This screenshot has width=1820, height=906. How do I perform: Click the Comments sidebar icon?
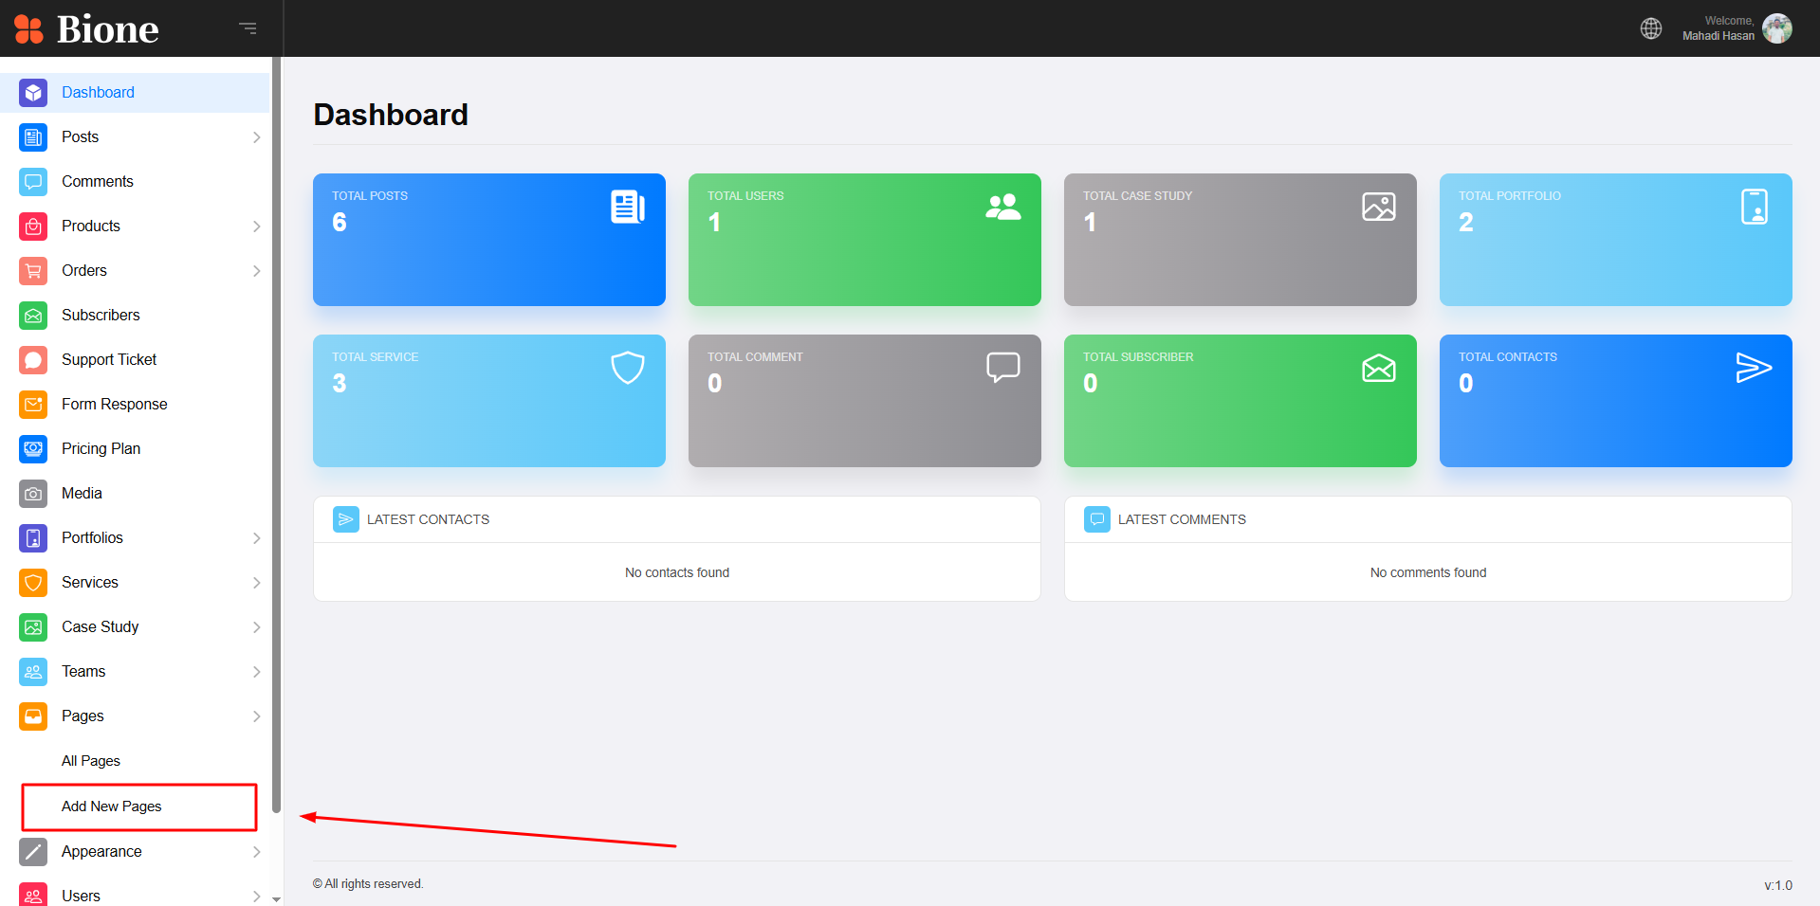tap(33, 182)
